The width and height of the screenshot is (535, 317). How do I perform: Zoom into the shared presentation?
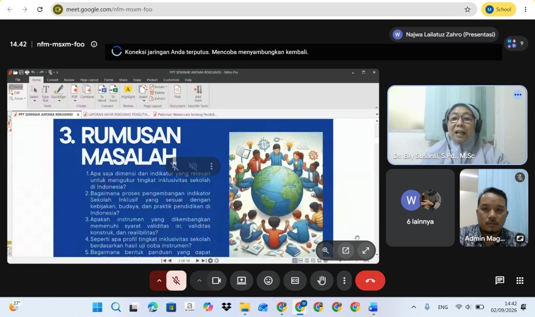(x=325, y=251)
